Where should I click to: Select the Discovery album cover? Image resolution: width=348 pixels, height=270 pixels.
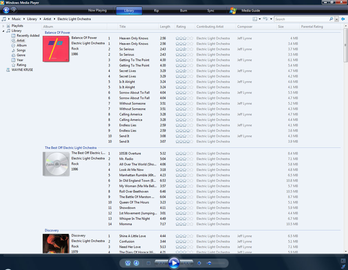point(56,244)
